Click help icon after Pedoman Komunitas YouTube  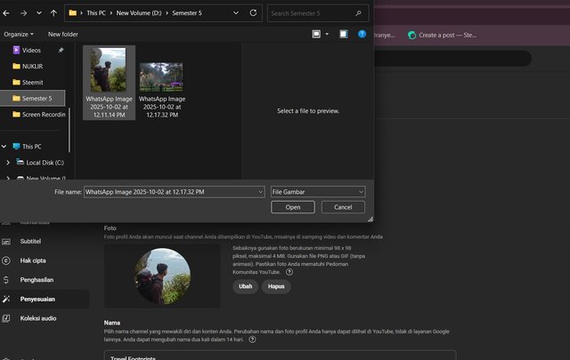pyautogui.click(x=289, y=272)
